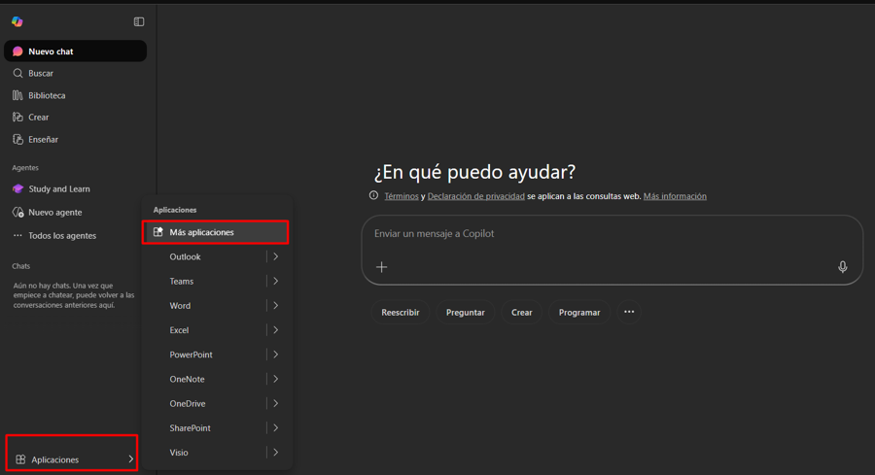Click the Biblioteca books icon

tap(17, 95)
